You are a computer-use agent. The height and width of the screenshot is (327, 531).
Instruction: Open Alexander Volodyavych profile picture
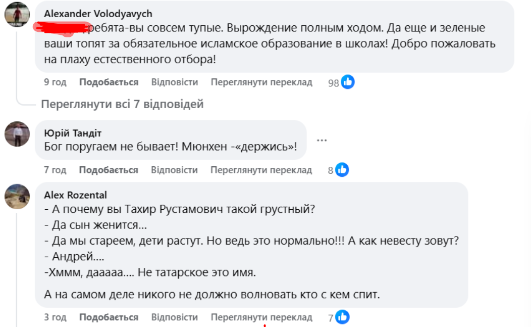(17, 14)
